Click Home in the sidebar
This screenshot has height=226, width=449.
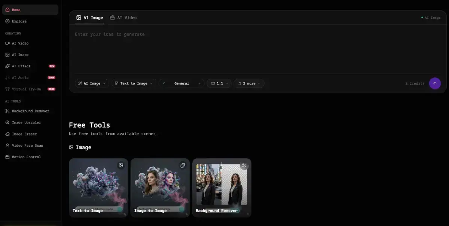[16, 10]
